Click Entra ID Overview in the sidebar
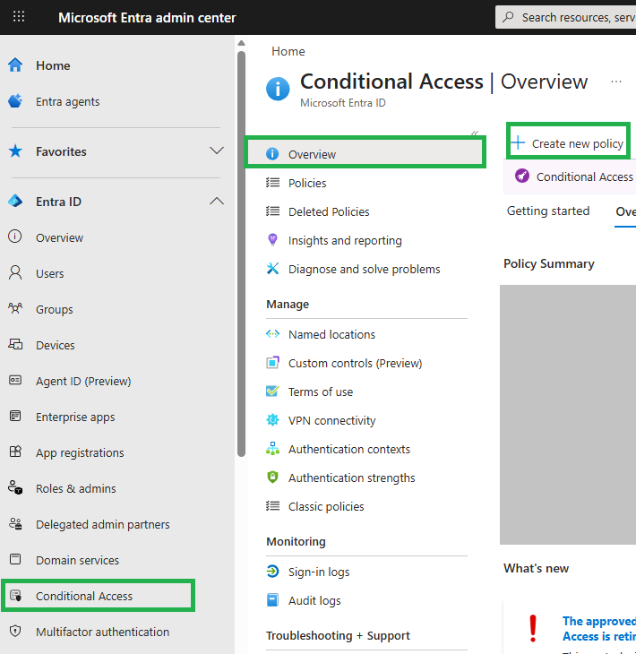636x654 pixels. click(x=59, y=237)
